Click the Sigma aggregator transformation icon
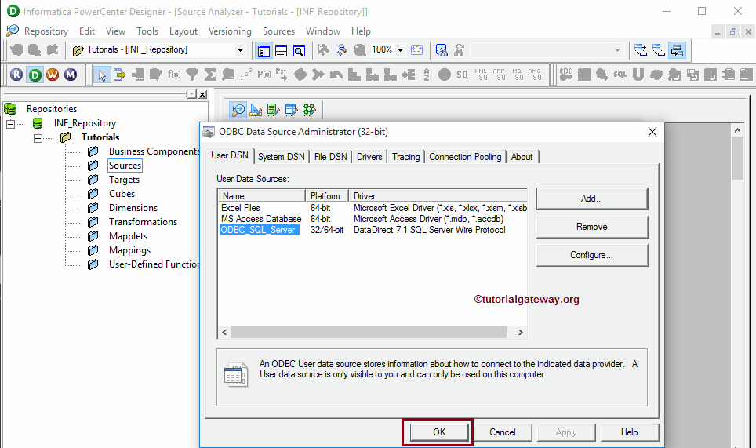 point(210,75)
